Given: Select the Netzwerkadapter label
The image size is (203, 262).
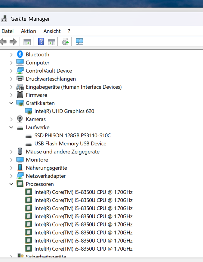Looking at the screenshot, I should [46, 176].
